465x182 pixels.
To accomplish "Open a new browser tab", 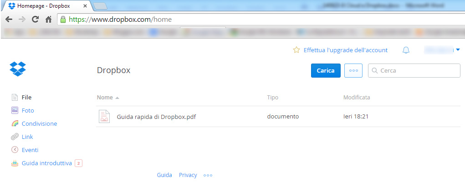I will tap(100, 6).
